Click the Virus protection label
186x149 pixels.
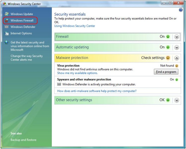pos(68,66)
